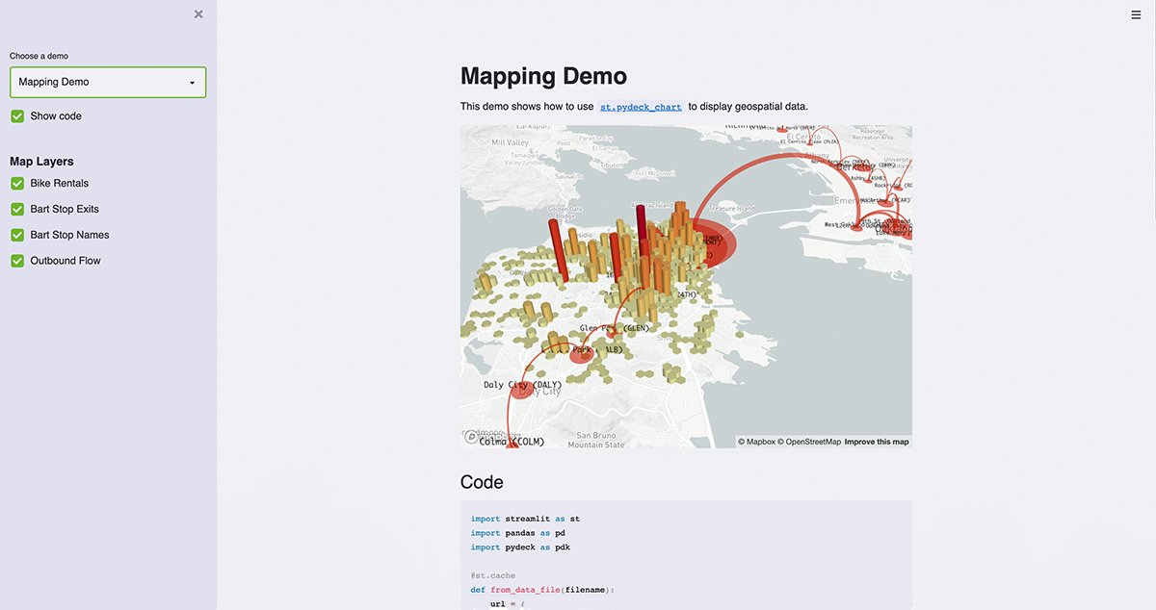Uncheck the Show code checkbox
1156x610 pixels.
17,116
